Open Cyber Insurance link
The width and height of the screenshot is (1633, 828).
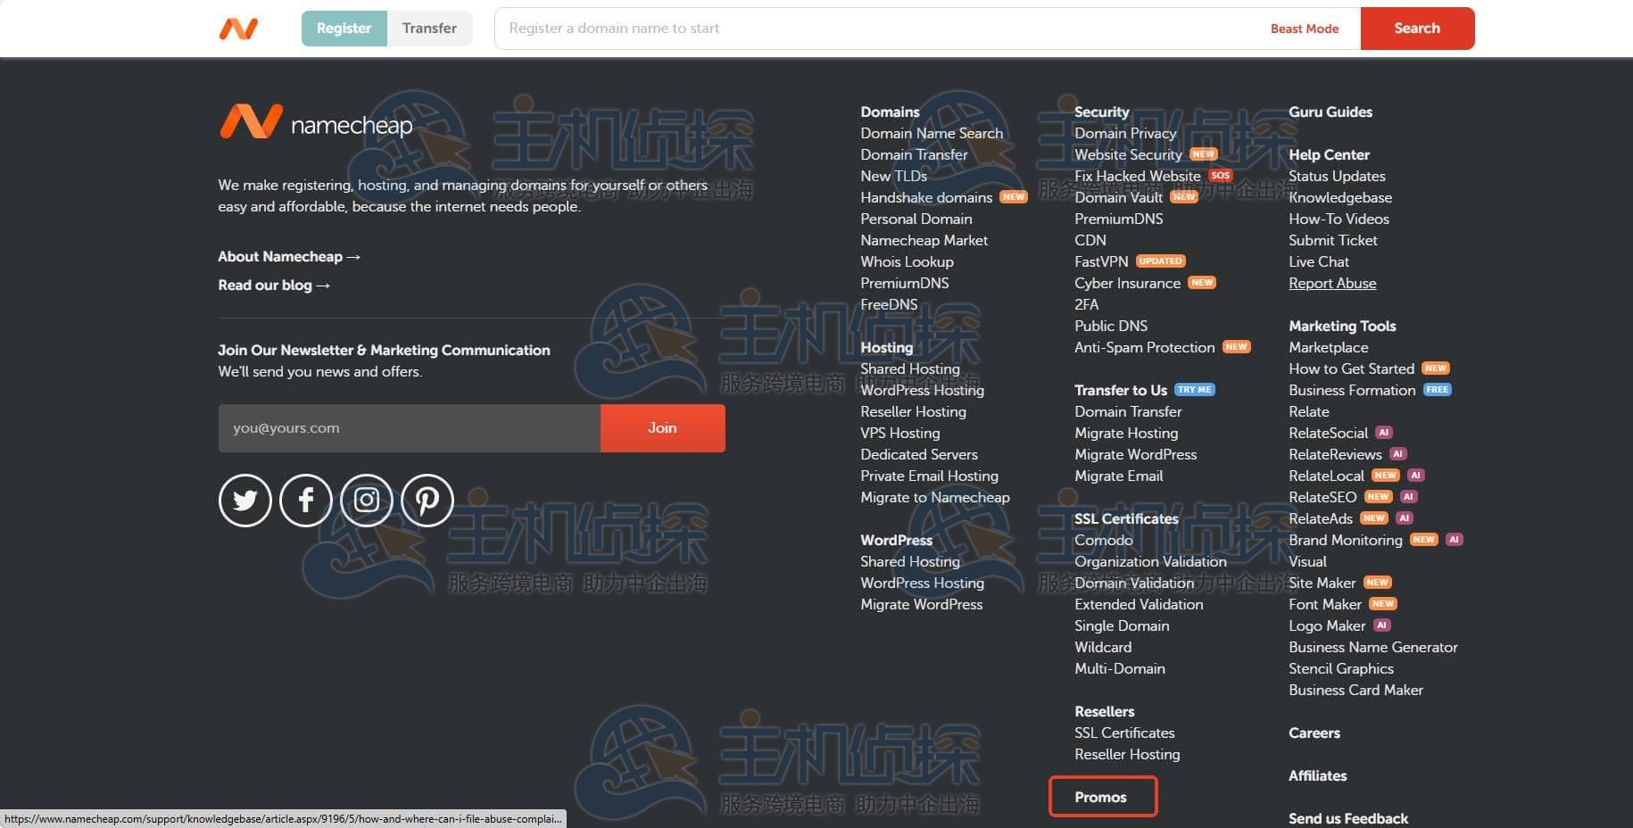(1127, 284)
